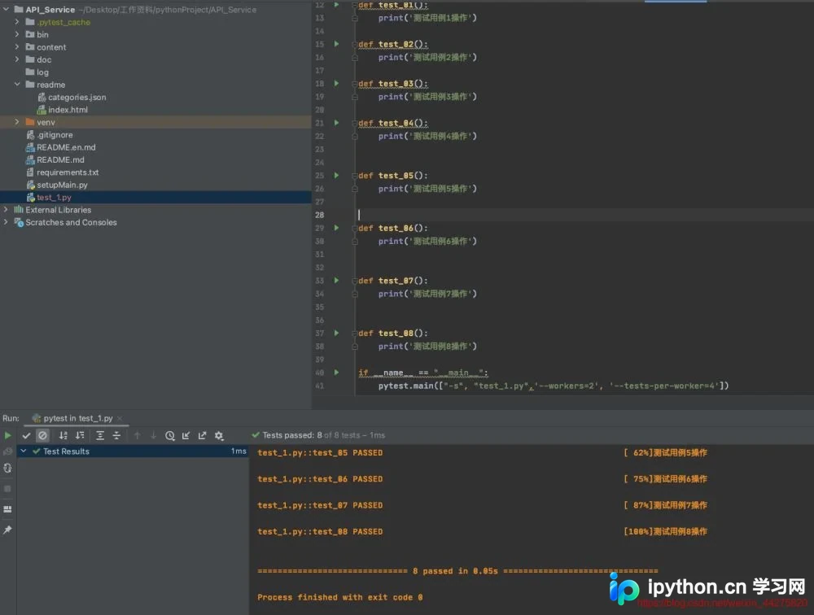Expand the venv folder

click(x=17, y=122)
